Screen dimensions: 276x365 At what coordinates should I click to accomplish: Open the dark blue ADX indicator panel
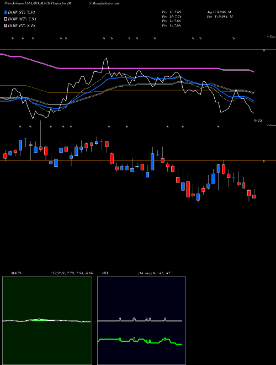(141, 321)
